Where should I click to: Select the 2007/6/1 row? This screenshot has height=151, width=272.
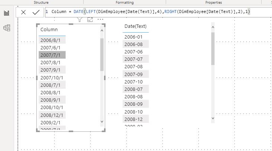click(x=52, y=47)
